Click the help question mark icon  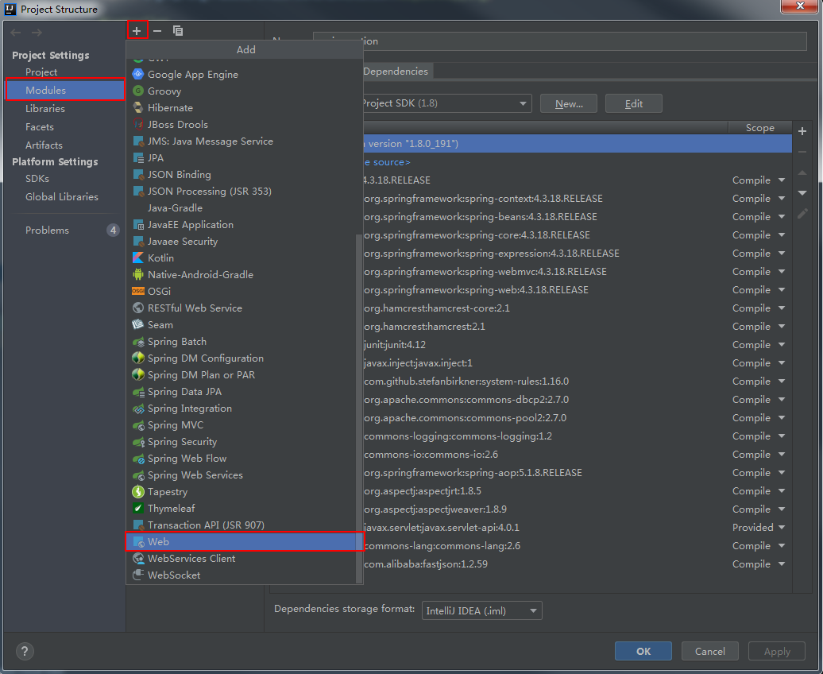[25, 652]
